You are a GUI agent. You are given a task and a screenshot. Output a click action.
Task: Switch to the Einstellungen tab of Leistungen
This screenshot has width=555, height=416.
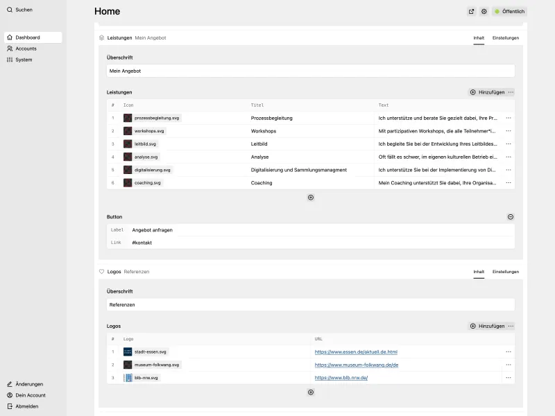(507, 37)
